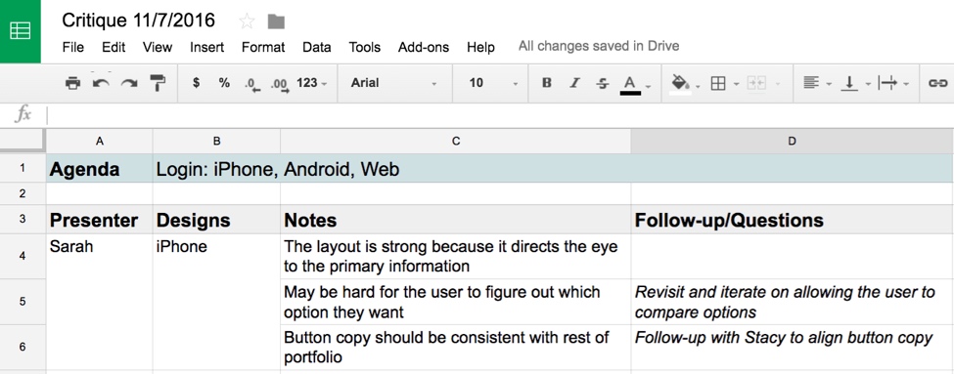
Task: Select column B header
Action: [x=216, y=142]
